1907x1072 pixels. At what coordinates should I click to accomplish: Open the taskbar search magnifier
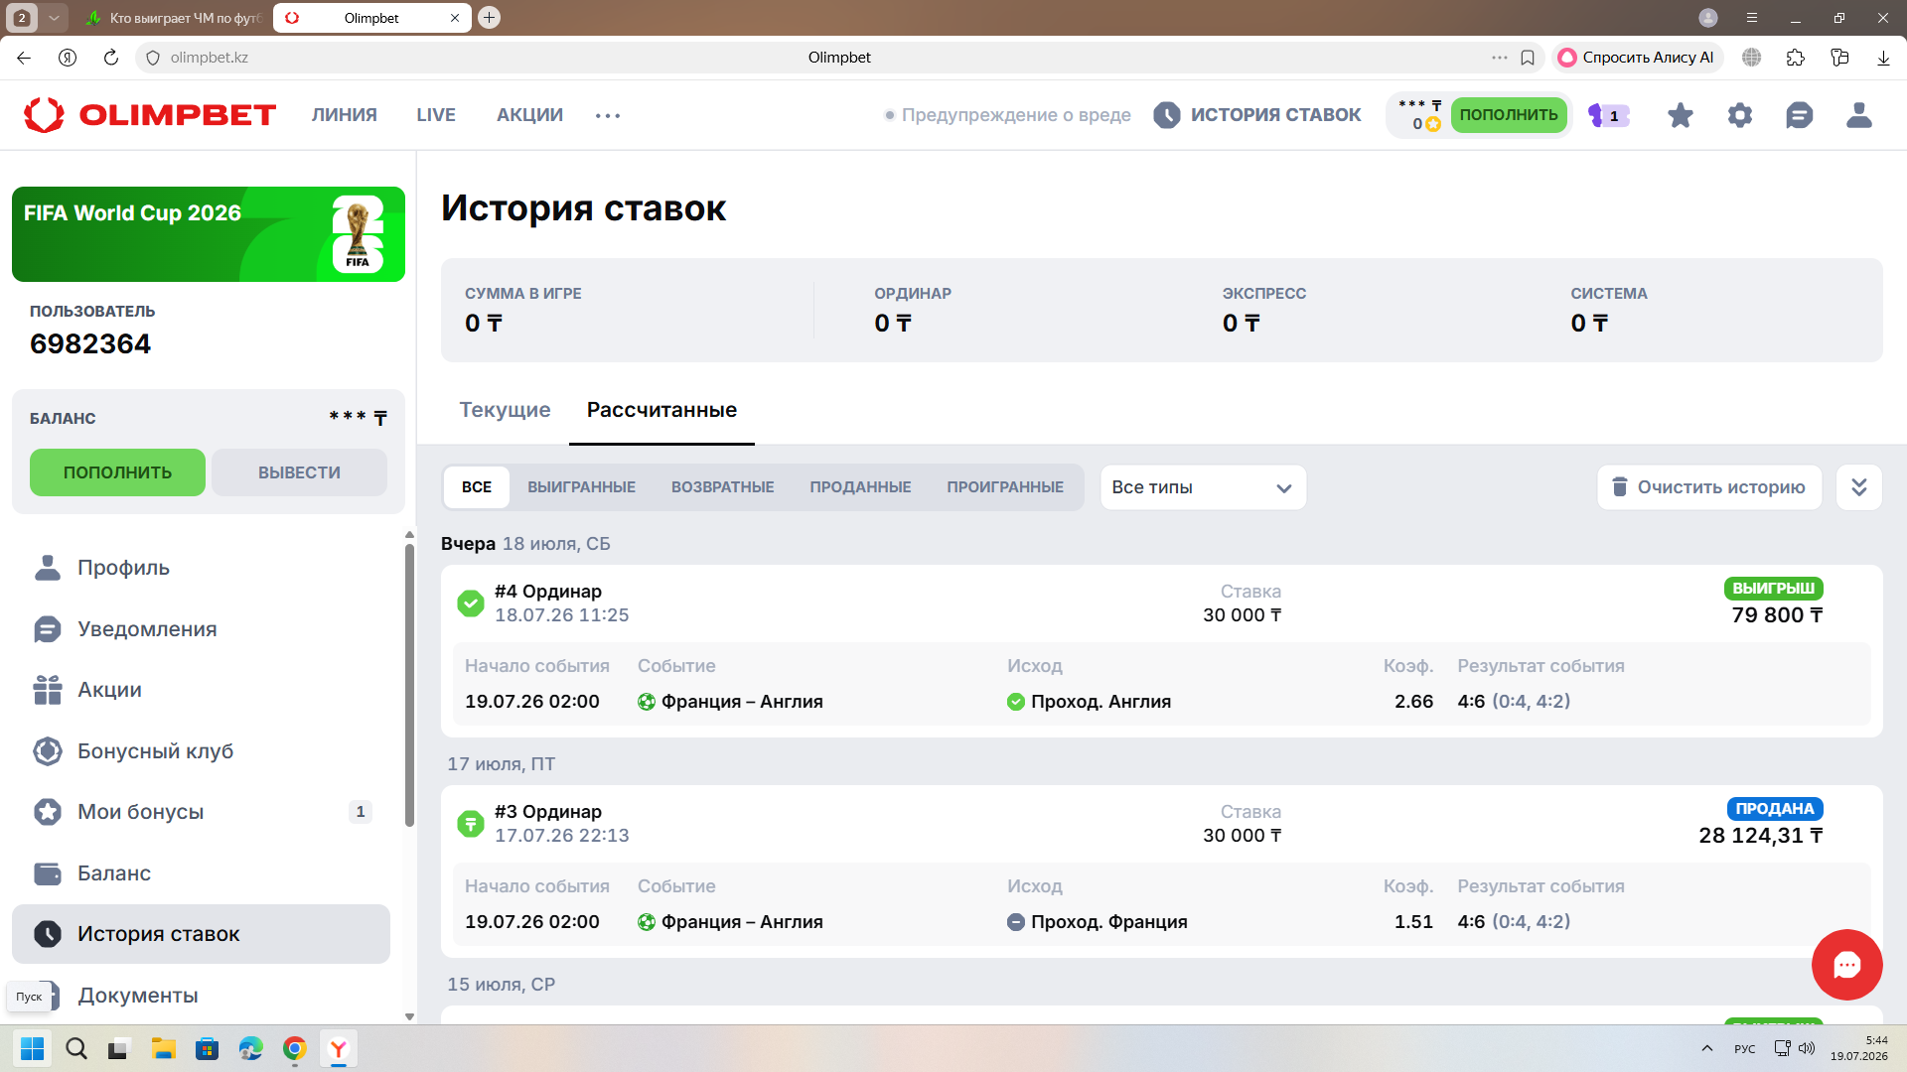[76, 1048]
